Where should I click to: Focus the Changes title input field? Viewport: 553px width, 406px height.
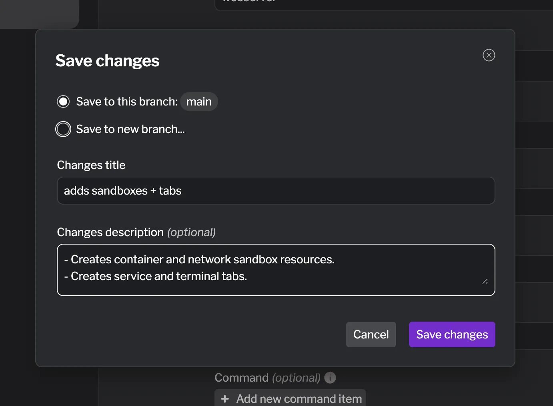tap(276, 191)
